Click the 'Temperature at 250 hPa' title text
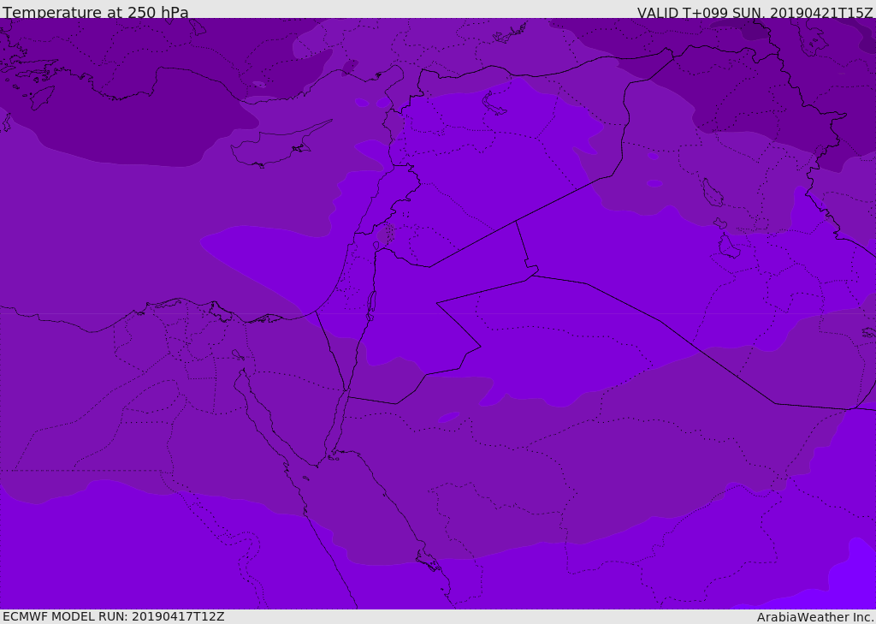This screenshot has width=876, height=624. tap(96, 12)
